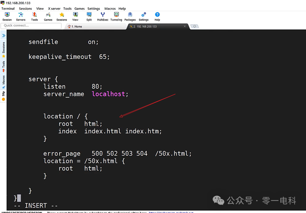This screenshot has width=306, height=213.
Task: Open the Sessions manager icon
Action: (61, 16)
